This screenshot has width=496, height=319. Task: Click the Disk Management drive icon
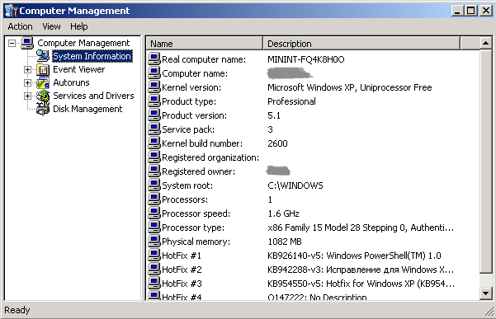(x=43, y=110)
